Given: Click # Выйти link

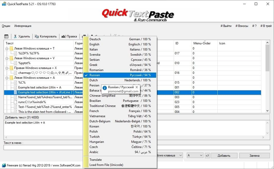Looking at the screenshot, I should coord(226,26).
